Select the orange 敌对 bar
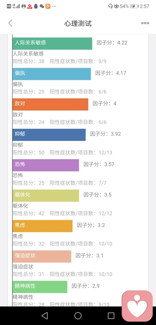 (x=50, y=104)
